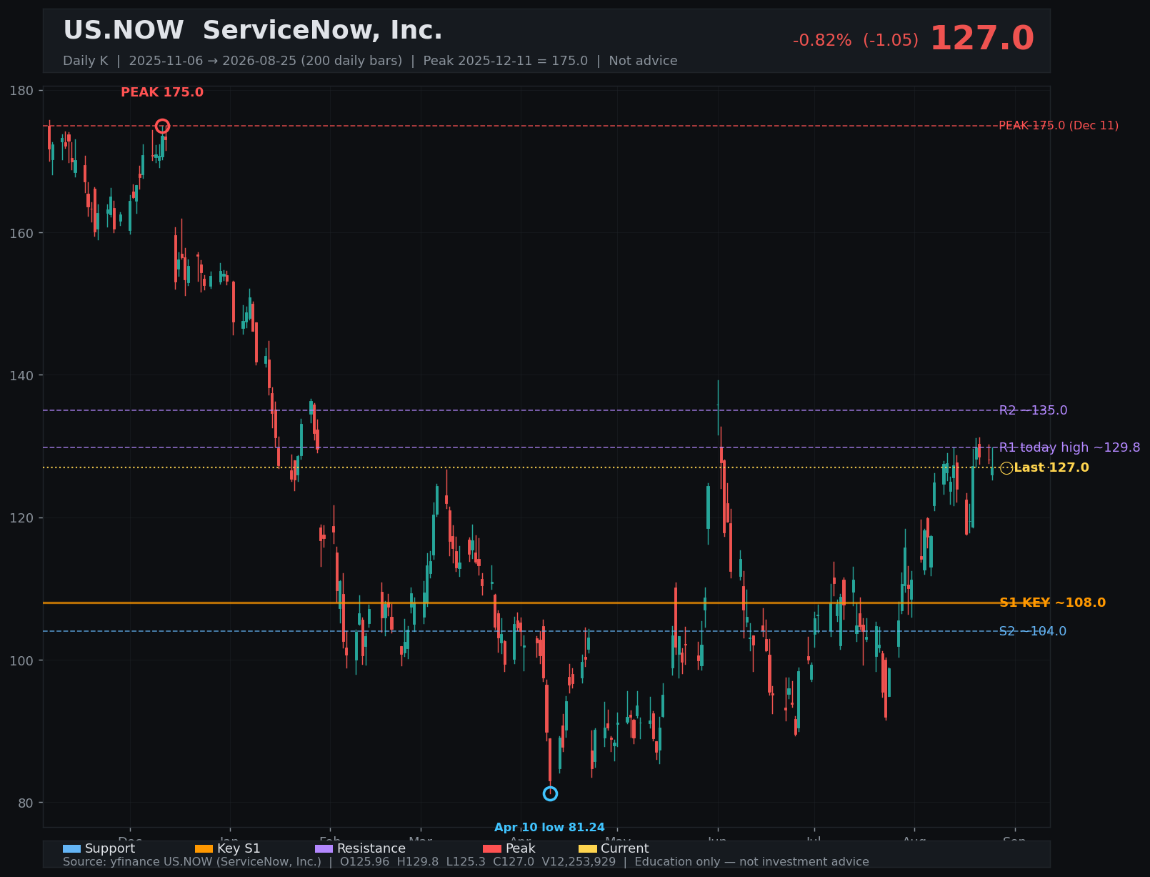The image size is (1150, 877).
Task: Click the yellow circle beside Last 127.0
Action: click(1006, 468)
